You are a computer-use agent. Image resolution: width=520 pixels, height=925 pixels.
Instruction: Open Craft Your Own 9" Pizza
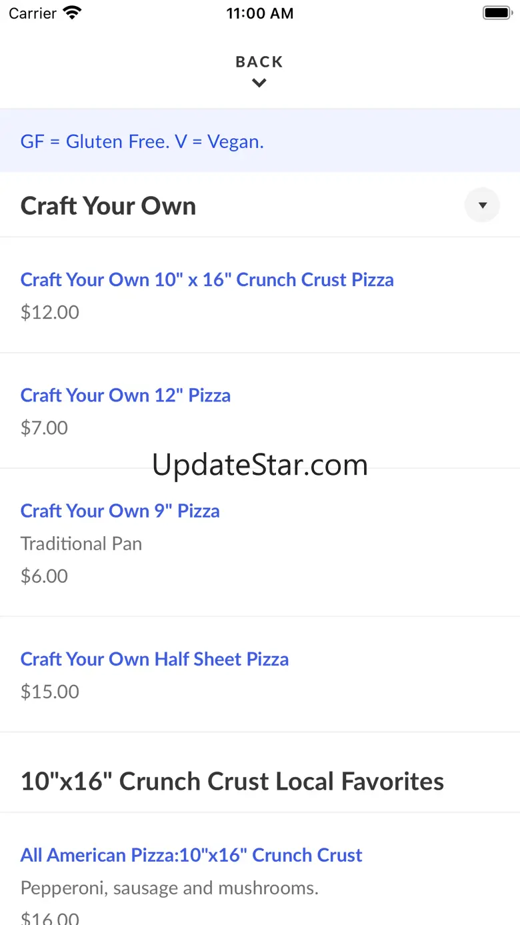tap(120, 511)
